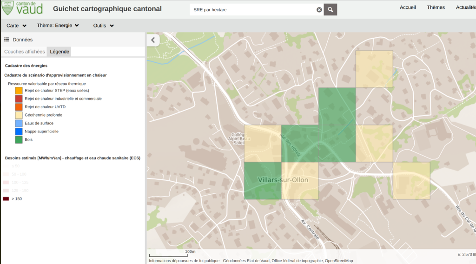This screenshot has height=264, width=476.
Task: Click the green Bois legend swatch
Action: coord(19,139)
